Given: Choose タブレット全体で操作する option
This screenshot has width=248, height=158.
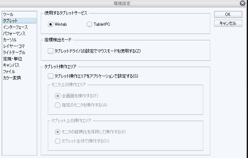Looking at the screenshot, I should pyautogui.click(x=57, y=141).
